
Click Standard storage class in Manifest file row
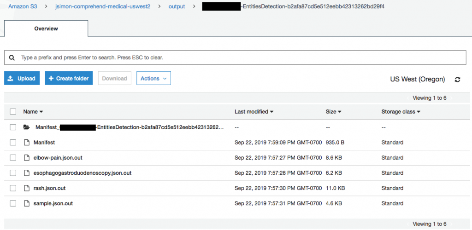[x=392, y=143]
